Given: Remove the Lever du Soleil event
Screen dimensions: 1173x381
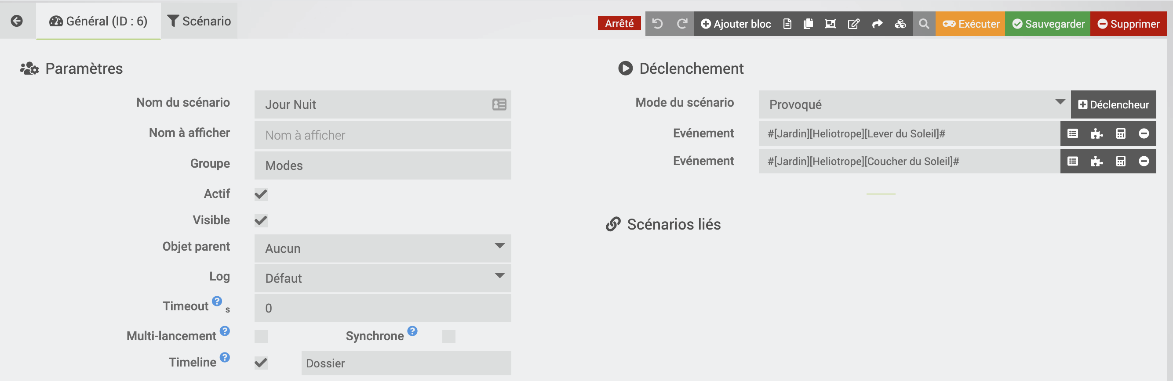Looking at the screenshot, I should coord(1144,134).
